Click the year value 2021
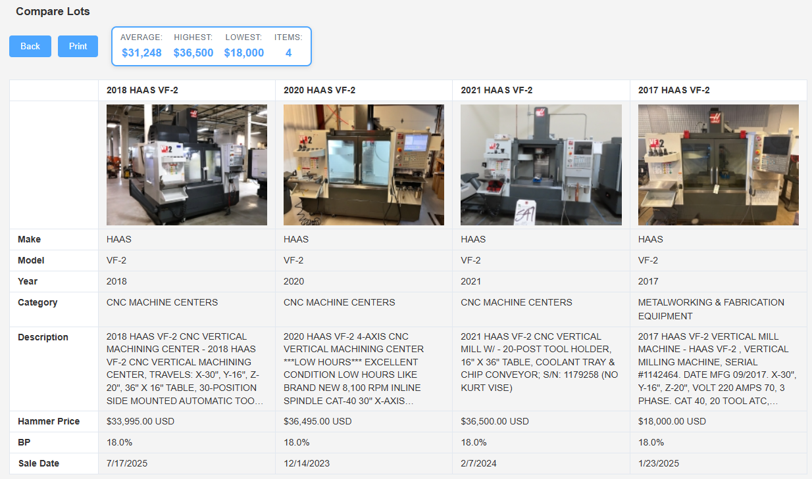The width and height of the screenshot is (812, 479). [471, 281]
